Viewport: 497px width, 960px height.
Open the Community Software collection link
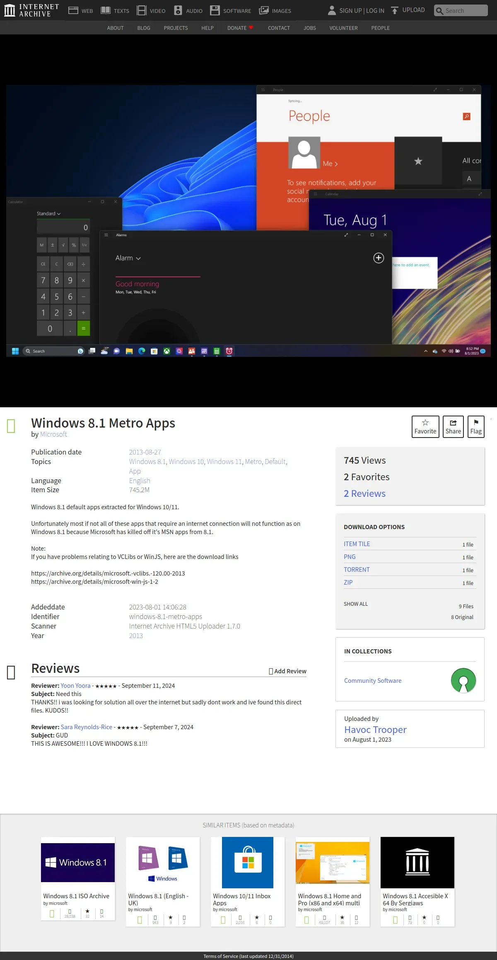coord(373,681)
